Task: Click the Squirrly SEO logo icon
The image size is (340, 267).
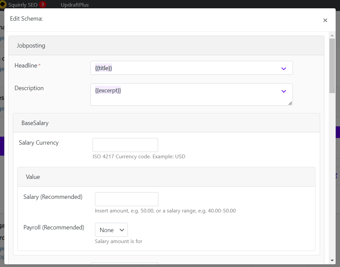Action: tap(3, 4)
